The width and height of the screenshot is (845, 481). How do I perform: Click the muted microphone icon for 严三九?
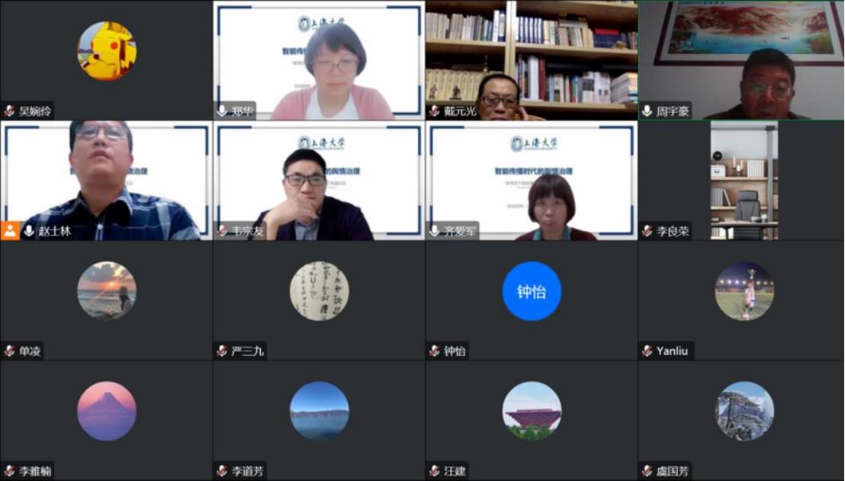[x=222, y=351]
